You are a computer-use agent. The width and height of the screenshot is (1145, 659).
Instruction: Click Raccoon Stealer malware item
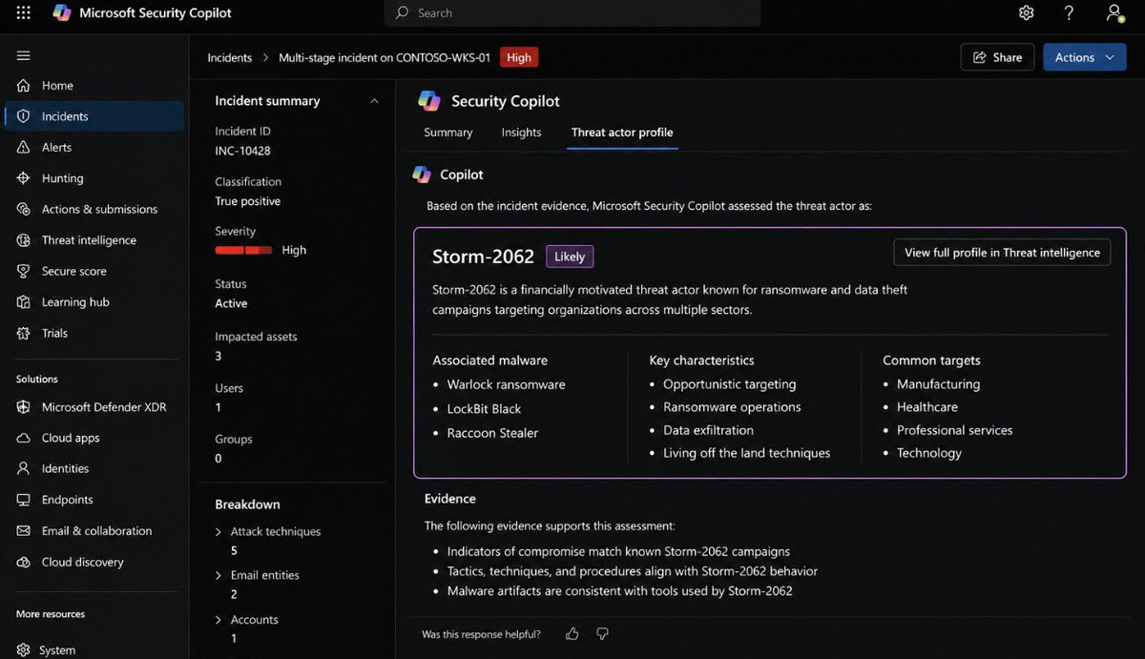click(x=492, y=433)
